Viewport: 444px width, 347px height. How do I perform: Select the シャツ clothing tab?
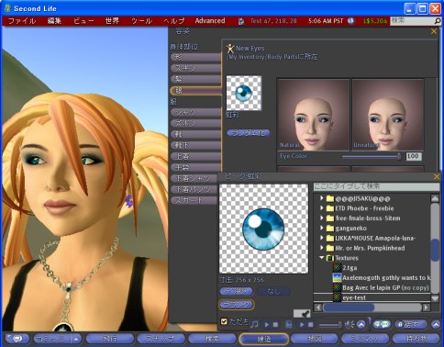click(x=195, y=112)
